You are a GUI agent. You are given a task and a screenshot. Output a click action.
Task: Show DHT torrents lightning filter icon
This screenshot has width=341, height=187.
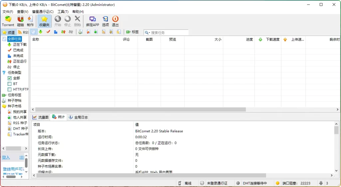(x=111, y=32)
